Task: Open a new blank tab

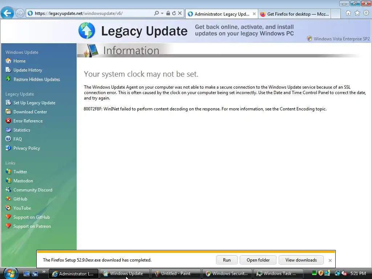Action: click(336, 14)
